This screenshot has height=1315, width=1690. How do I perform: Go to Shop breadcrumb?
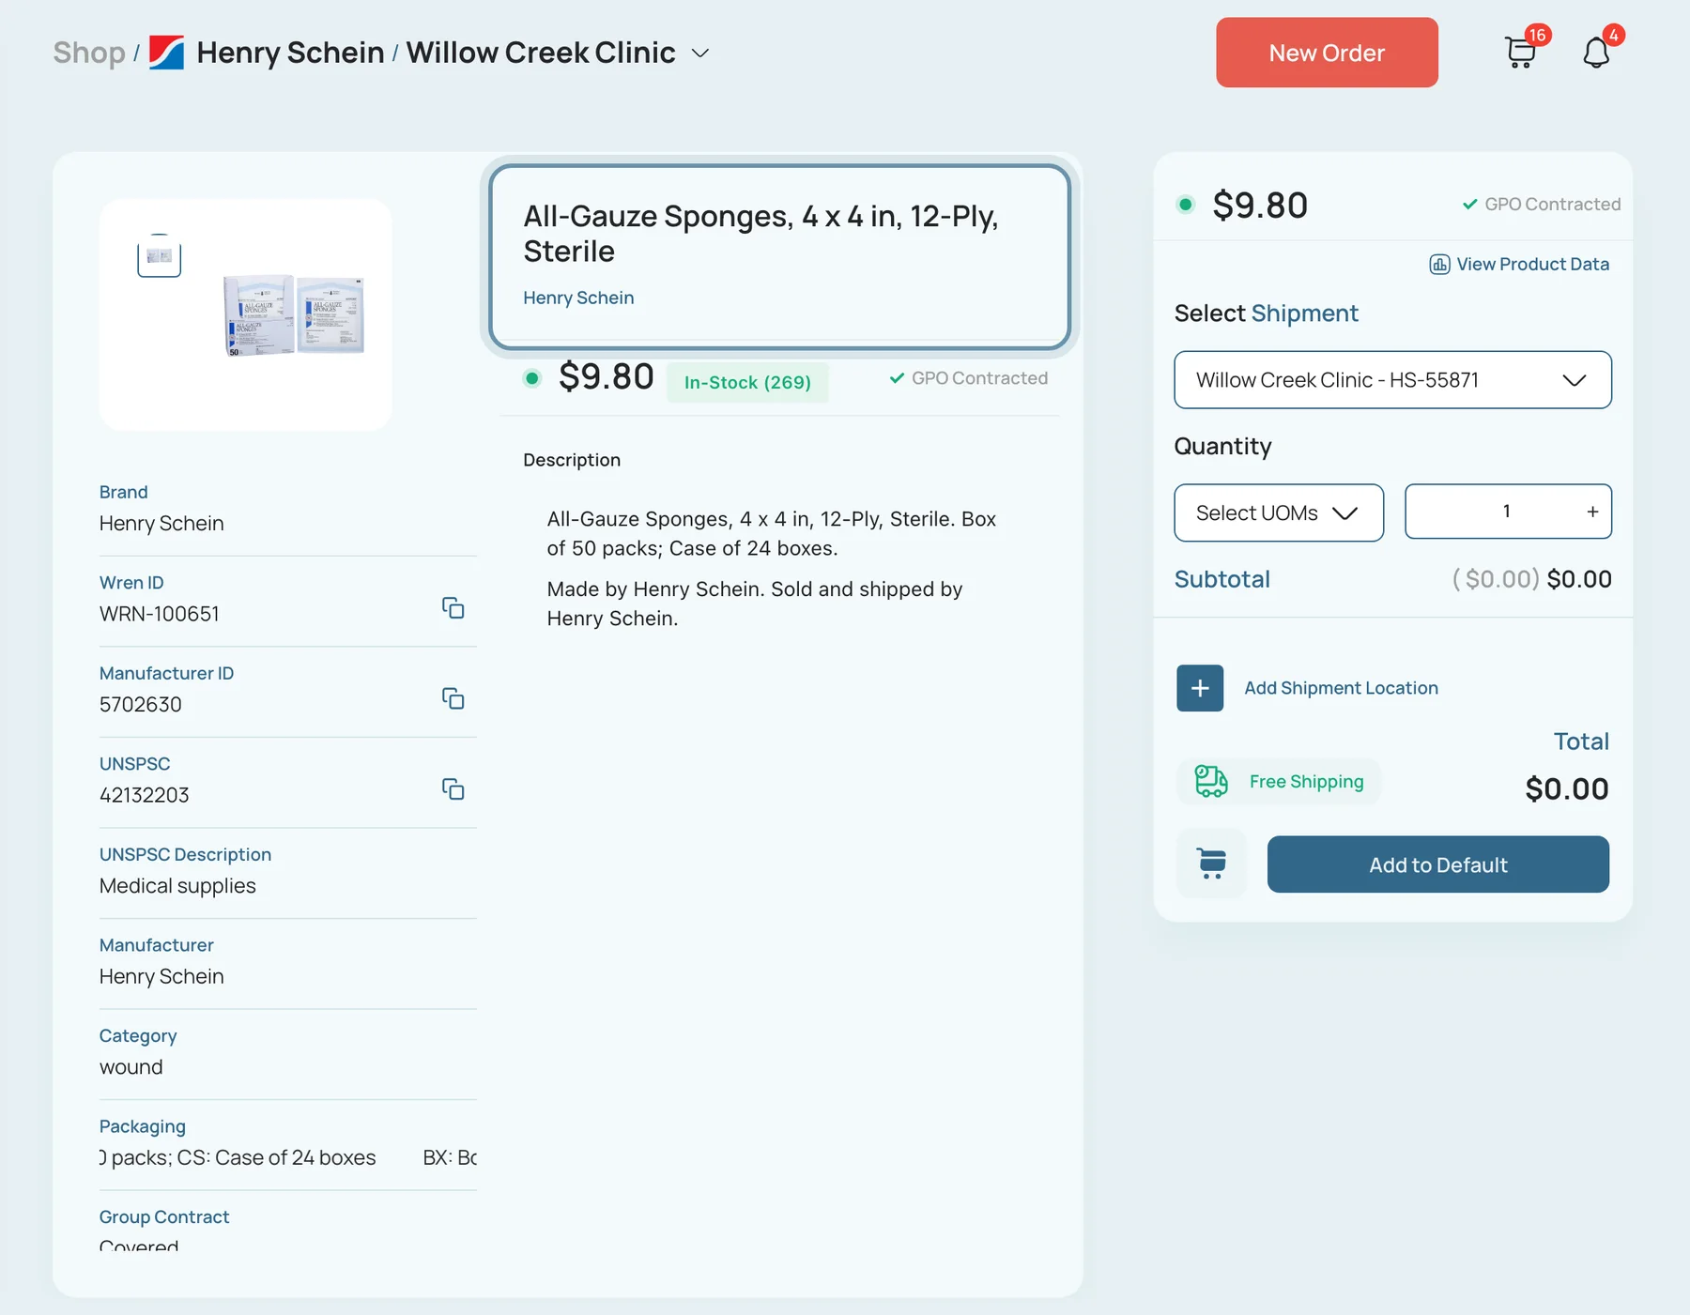(x=89, y=53)
